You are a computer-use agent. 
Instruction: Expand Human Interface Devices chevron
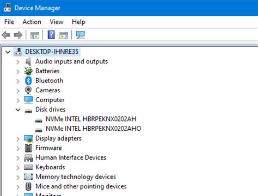tap(18, 158)
